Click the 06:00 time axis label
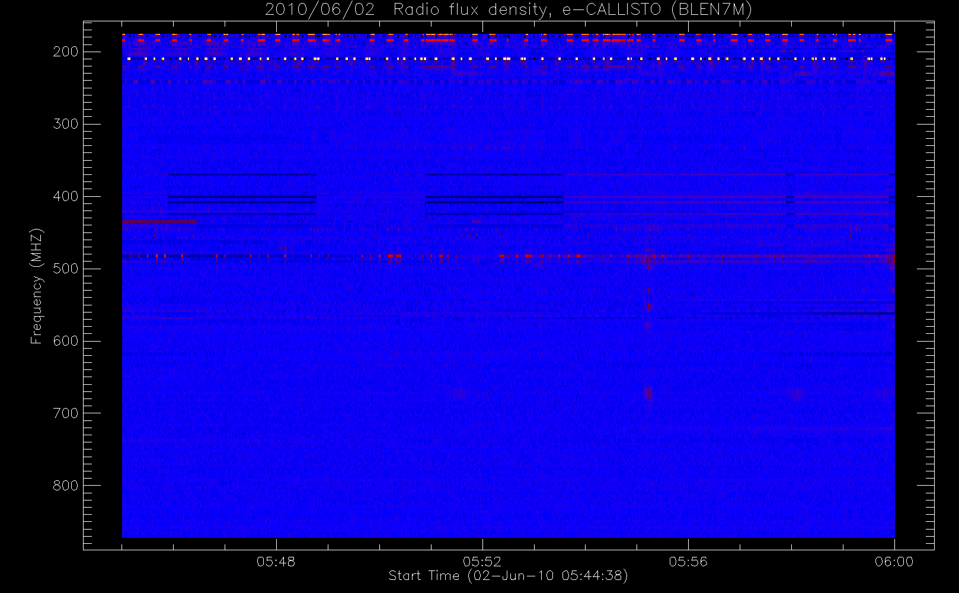Image resolution: width=959 pixels, height=593 pixels. click(894, 561)
